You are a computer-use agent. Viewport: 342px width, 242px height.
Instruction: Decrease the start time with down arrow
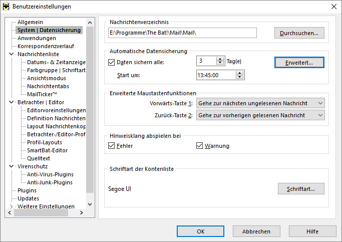coord(240,77)
